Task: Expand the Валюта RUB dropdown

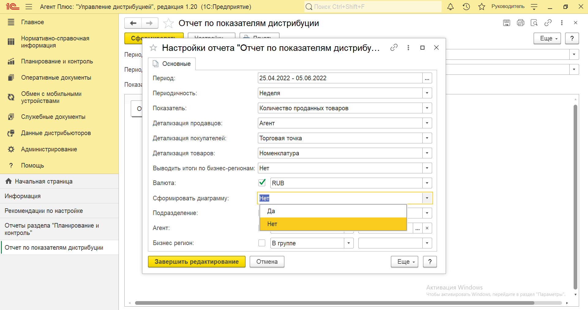Action: point(427,183)
